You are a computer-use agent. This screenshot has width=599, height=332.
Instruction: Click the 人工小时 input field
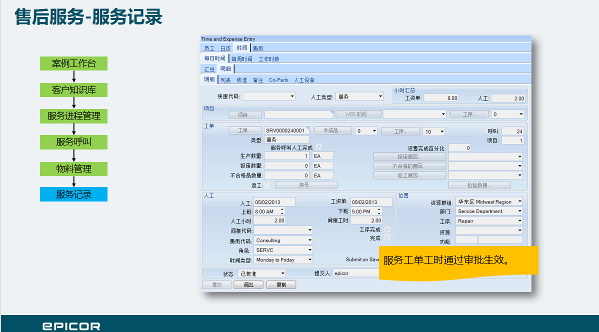(x=270, y=220)
